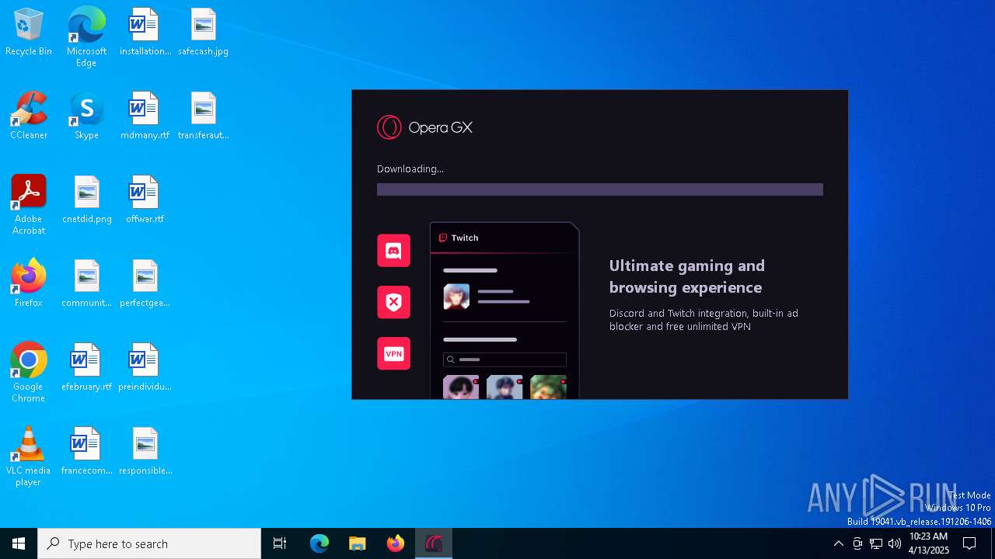Click the Discord icon in Opera GX installer

click(393, 251)
